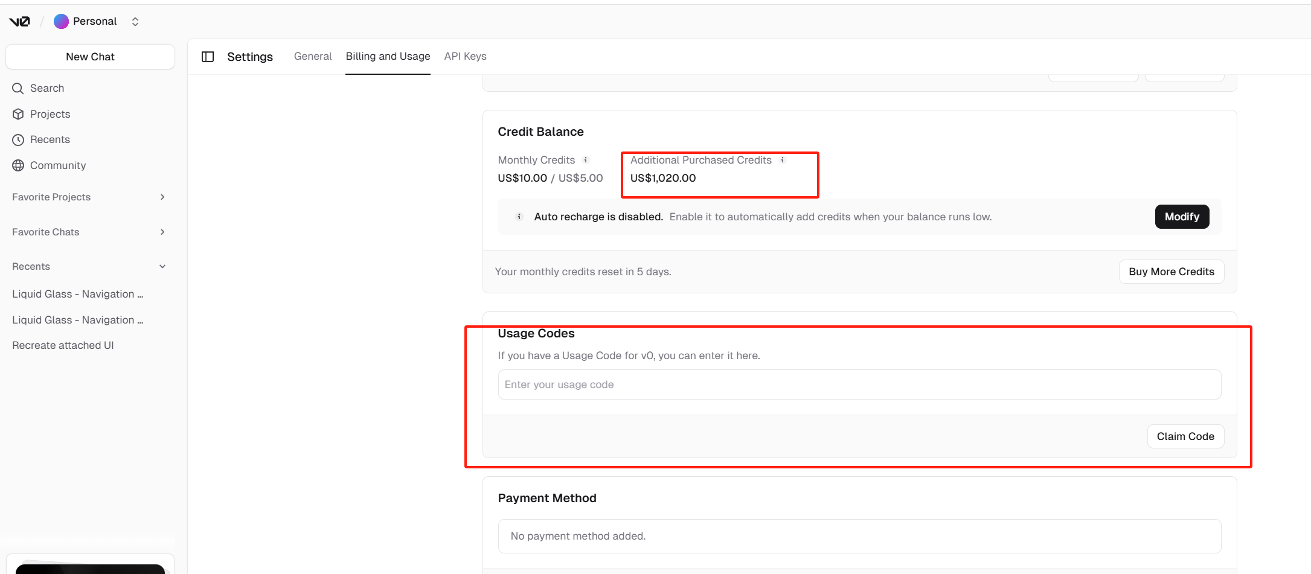Click the Community globe icon
This screenshot has height=574, width=1311.
point(18,165)
